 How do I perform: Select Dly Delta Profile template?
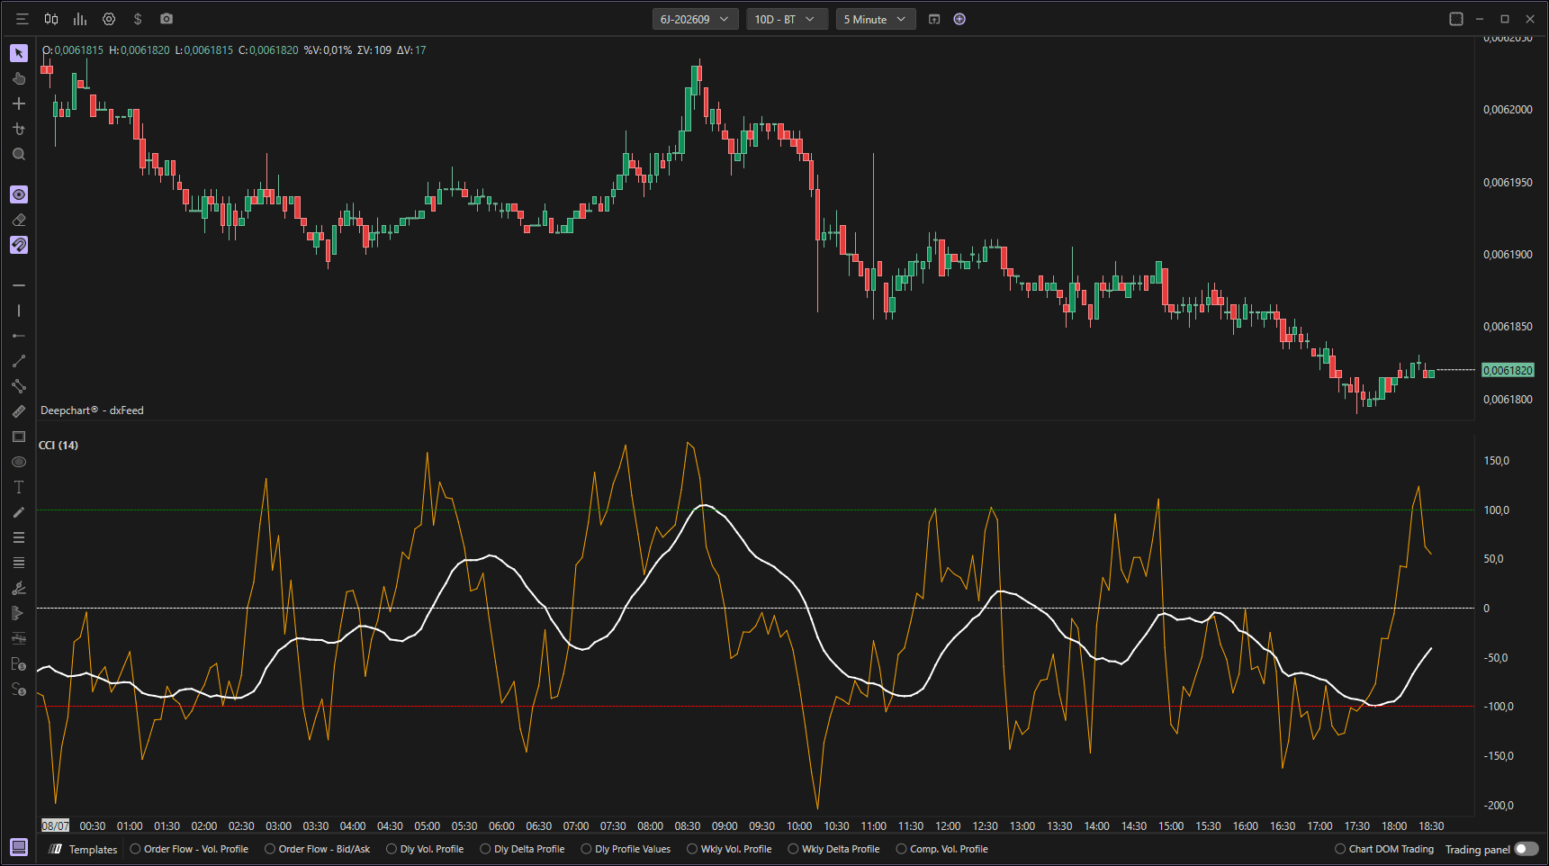click(523, 849)
